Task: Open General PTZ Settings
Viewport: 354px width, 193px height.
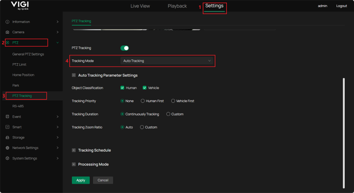Action: (x=28, y=54)
